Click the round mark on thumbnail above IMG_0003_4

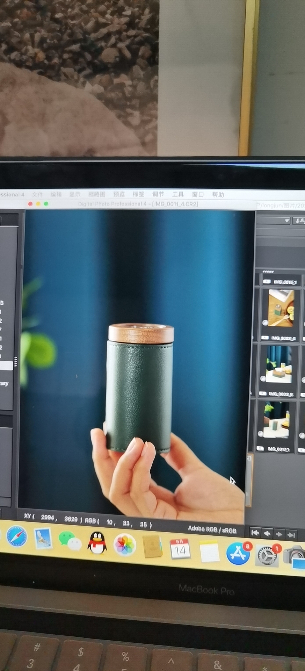click(265, 323)
